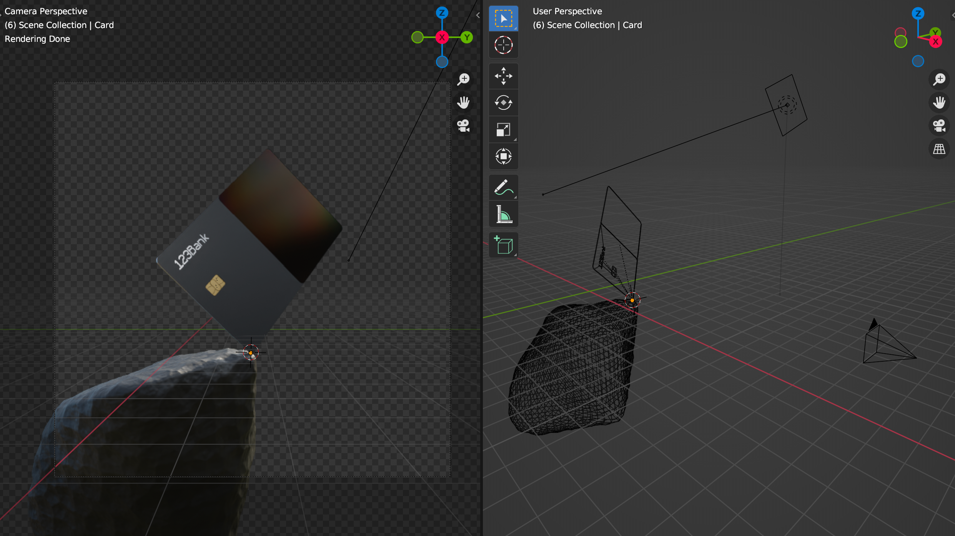The image size is (955, 536).
Task: Toggle camera view in right viewport
Action: click(939, 126)
